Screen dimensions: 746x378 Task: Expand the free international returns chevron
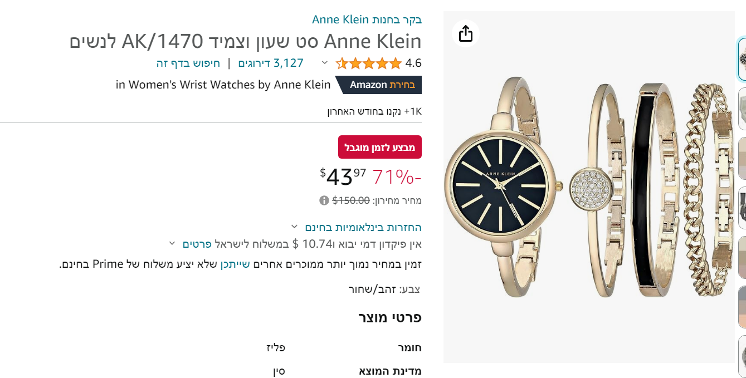coord(294,227)
